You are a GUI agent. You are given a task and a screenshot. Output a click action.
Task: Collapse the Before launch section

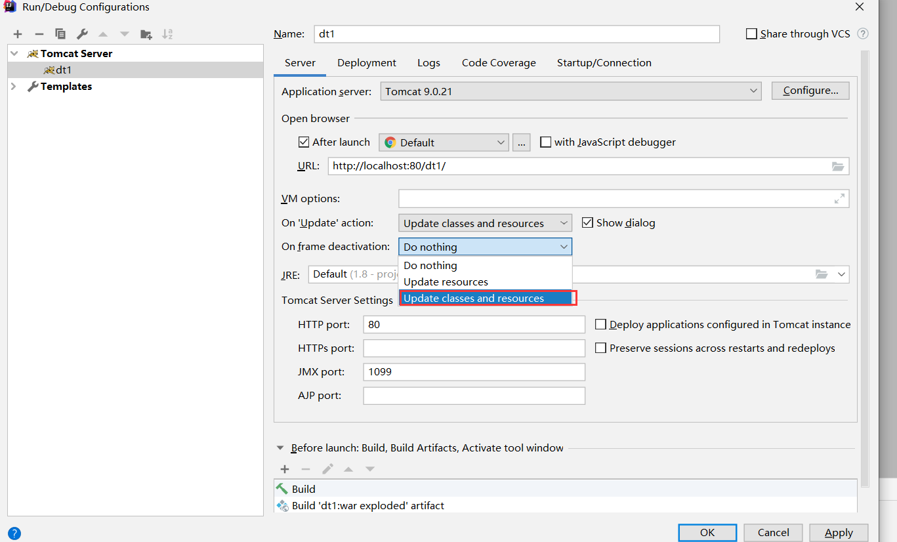click(281, 448)
